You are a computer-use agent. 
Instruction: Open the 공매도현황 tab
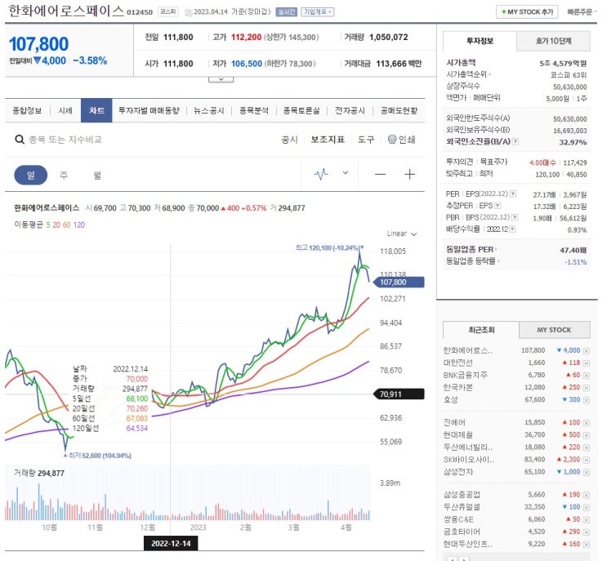click(x=399, y=111)
